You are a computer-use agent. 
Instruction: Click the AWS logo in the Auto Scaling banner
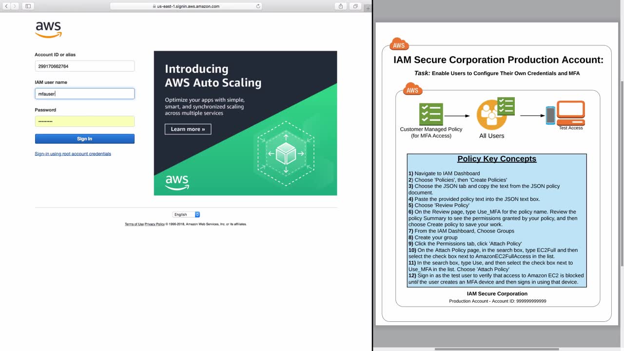(177, 182)
